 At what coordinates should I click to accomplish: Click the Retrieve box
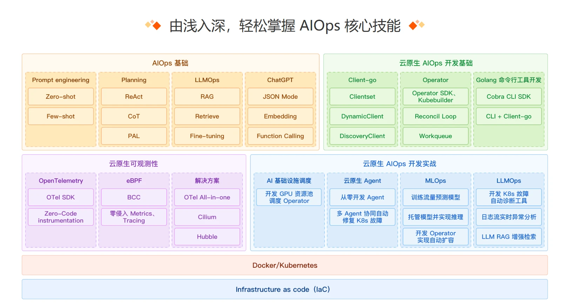click(207, 116)
